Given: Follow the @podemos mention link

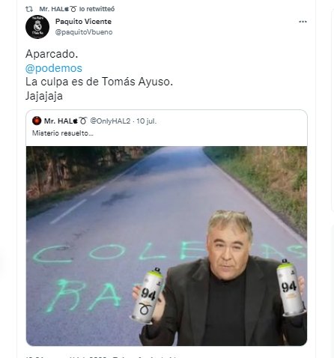Looking at the screenshot, I should pyautogui.click(x=54, y=68).
